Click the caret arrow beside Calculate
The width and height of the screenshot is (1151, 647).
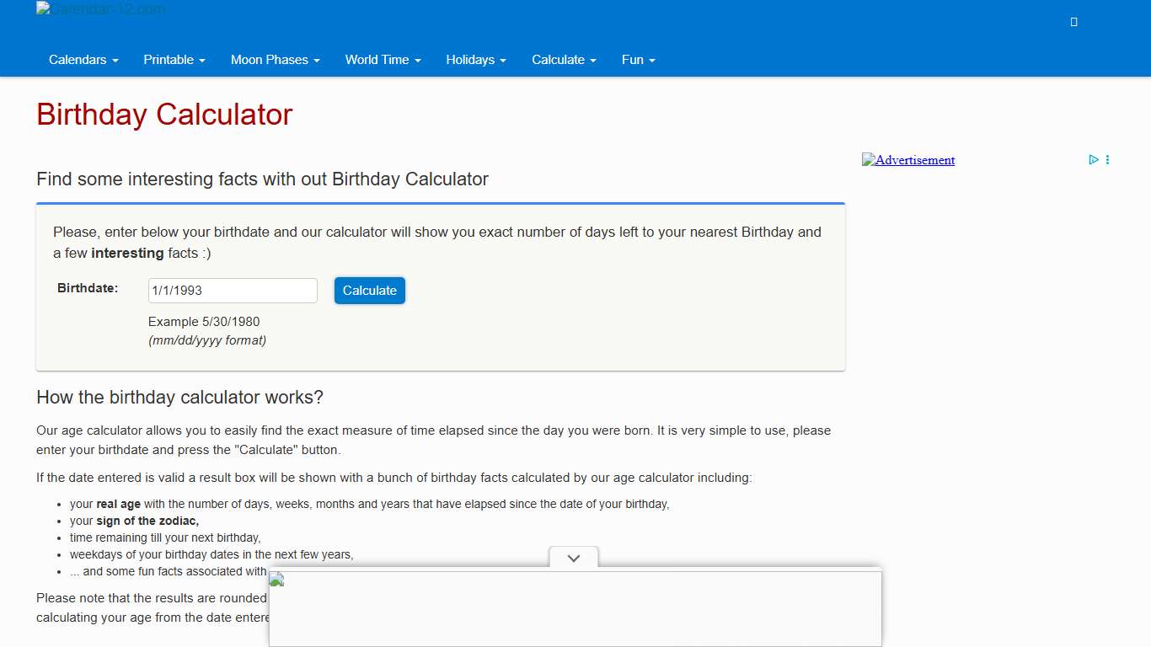click(592, 60)
